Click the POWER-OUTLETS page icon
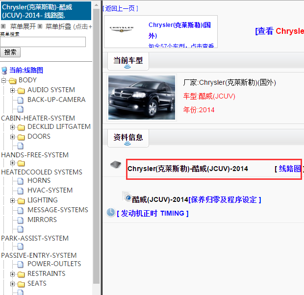The image size is (304, 295). click(21, 265)
